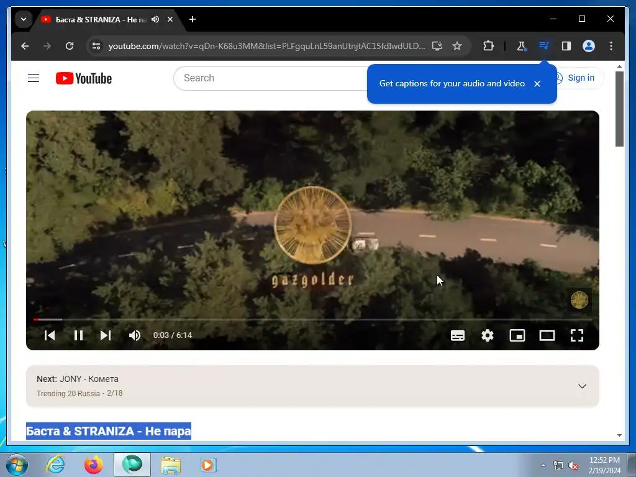Toggle Chrome side panel
Viewport: 636px width, 477px height.
pos(566,46)
